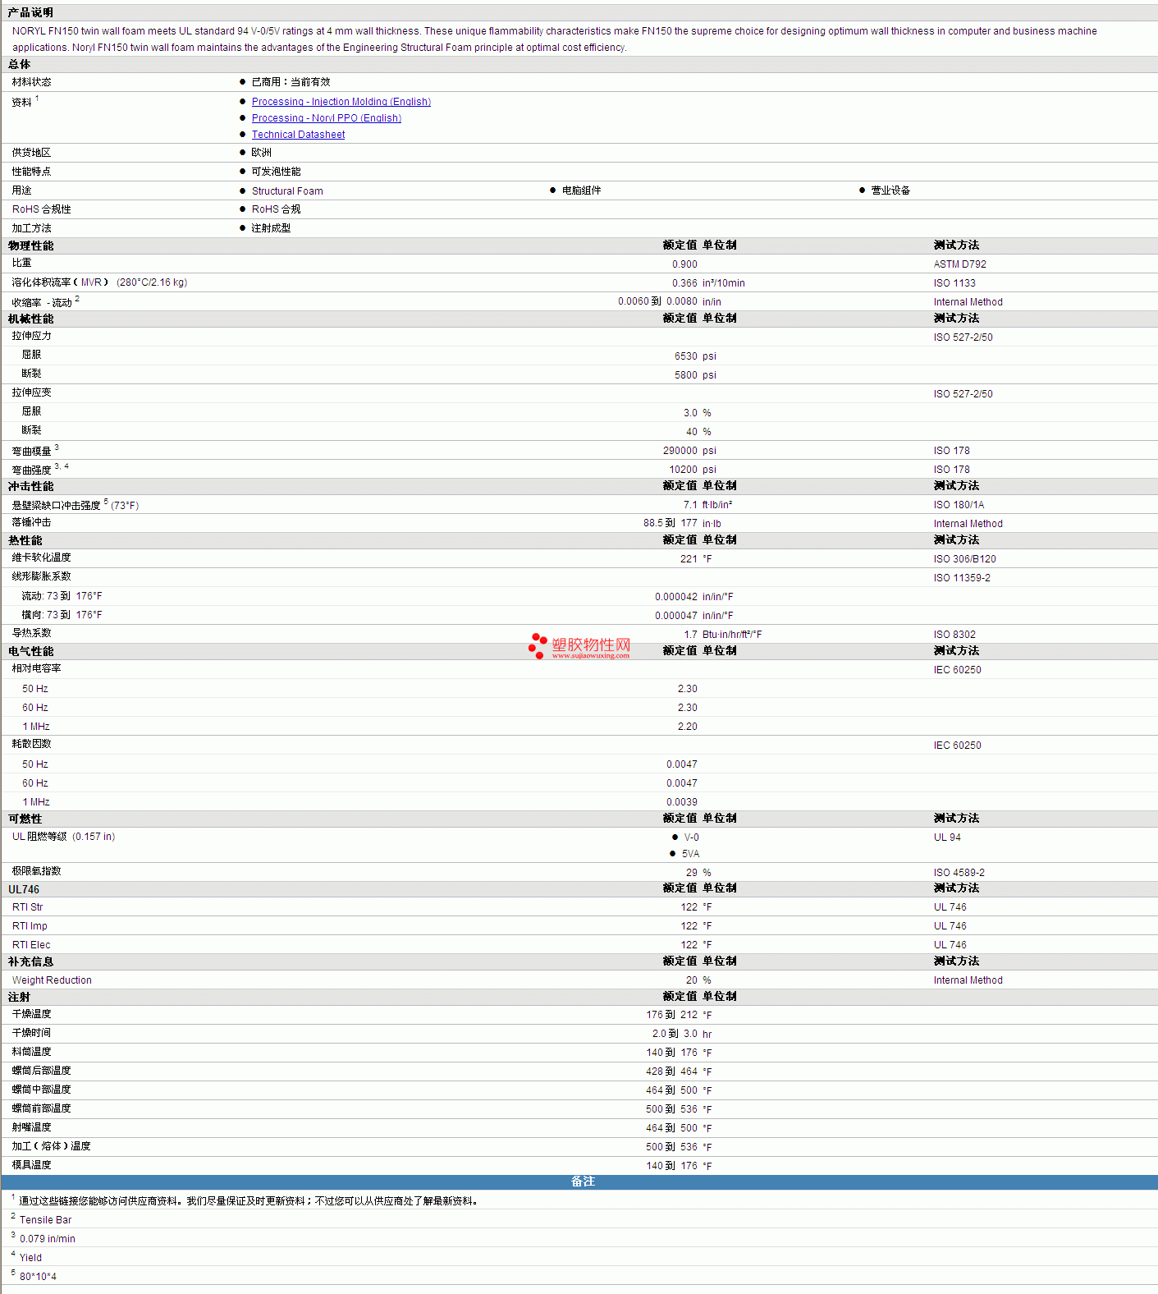The height and width of the screenshot is (1294, 1158).
Task: Select the specific gravity value 0.900
Action: click(x=684, y=264)
